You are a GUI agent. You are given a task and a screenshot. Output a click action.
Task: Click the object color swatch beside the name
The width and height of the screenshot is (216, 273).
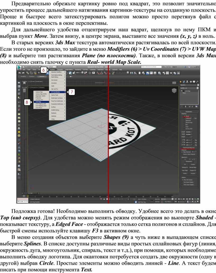pos(198,85)
